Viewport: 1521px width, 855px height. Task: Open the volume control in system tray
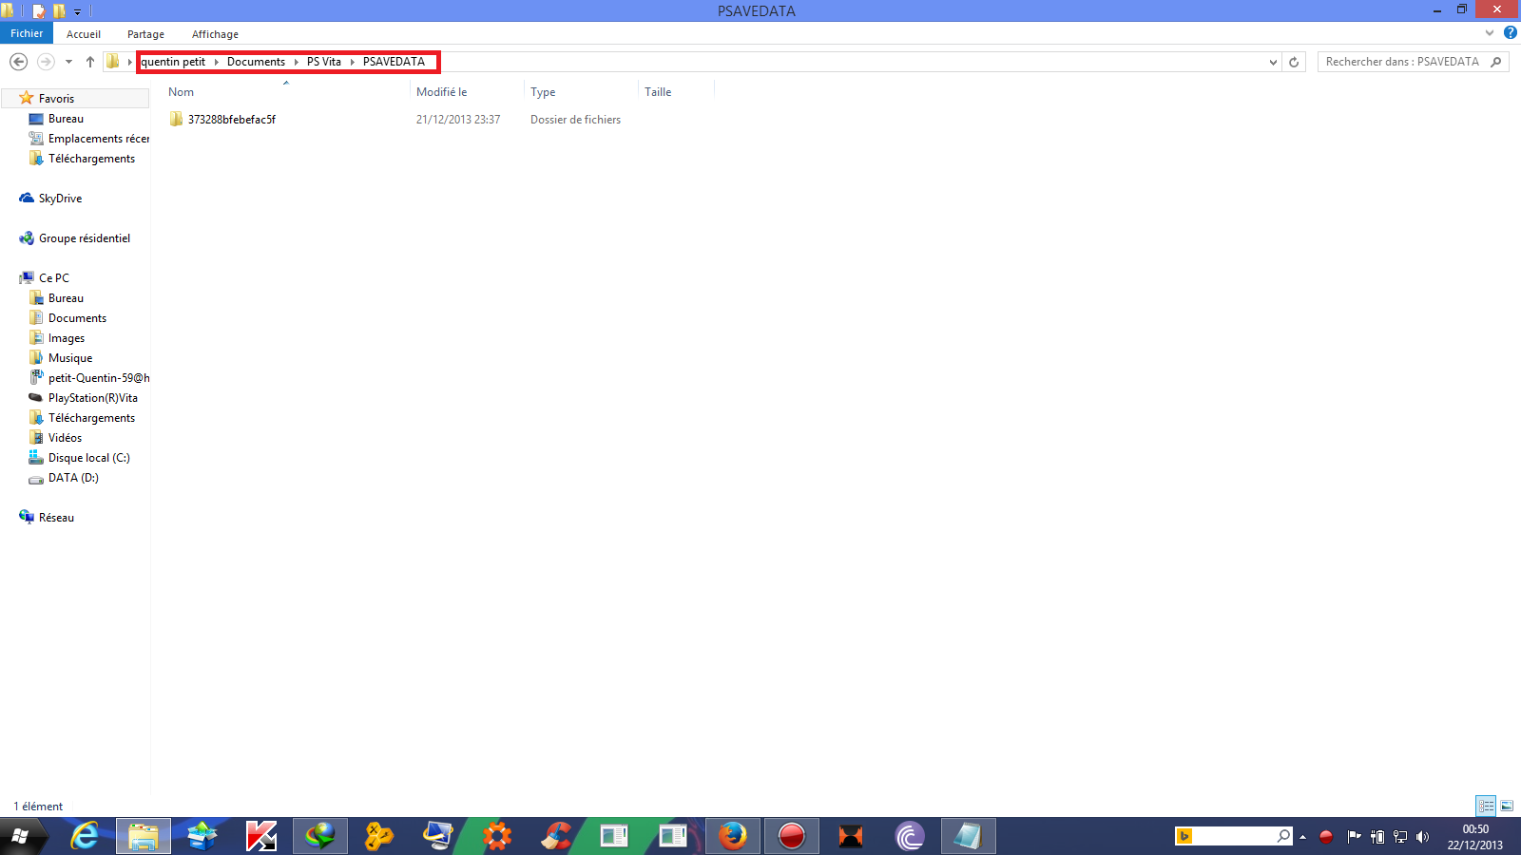[1422, 837]
